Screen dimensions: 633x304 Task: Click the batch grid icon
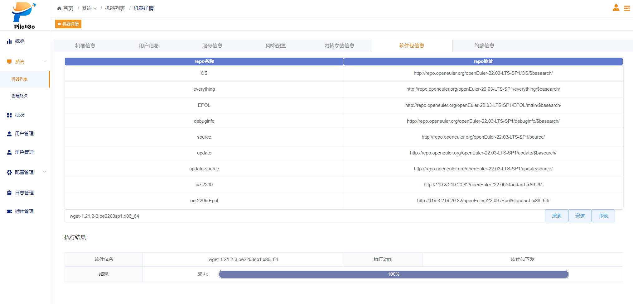coord(9,115)
